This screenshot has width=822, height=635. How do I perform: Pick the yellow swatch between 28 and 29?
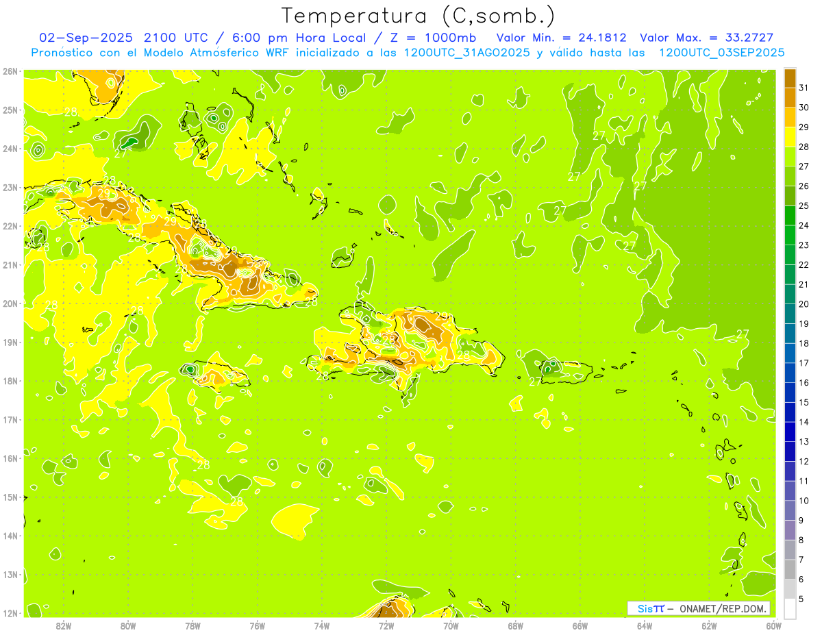coord(790,137)
